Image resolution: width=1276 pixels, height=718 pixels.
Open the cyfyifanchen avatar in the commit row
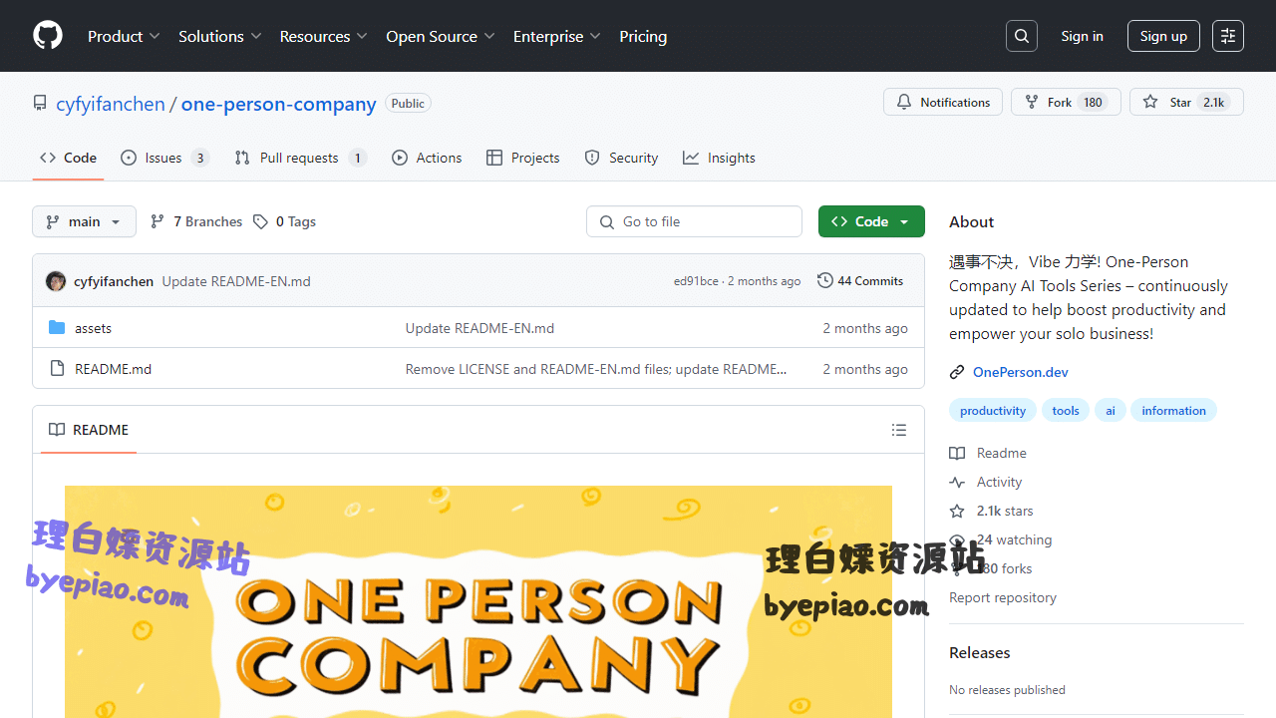pyautogui.click(x=56, y=281)
